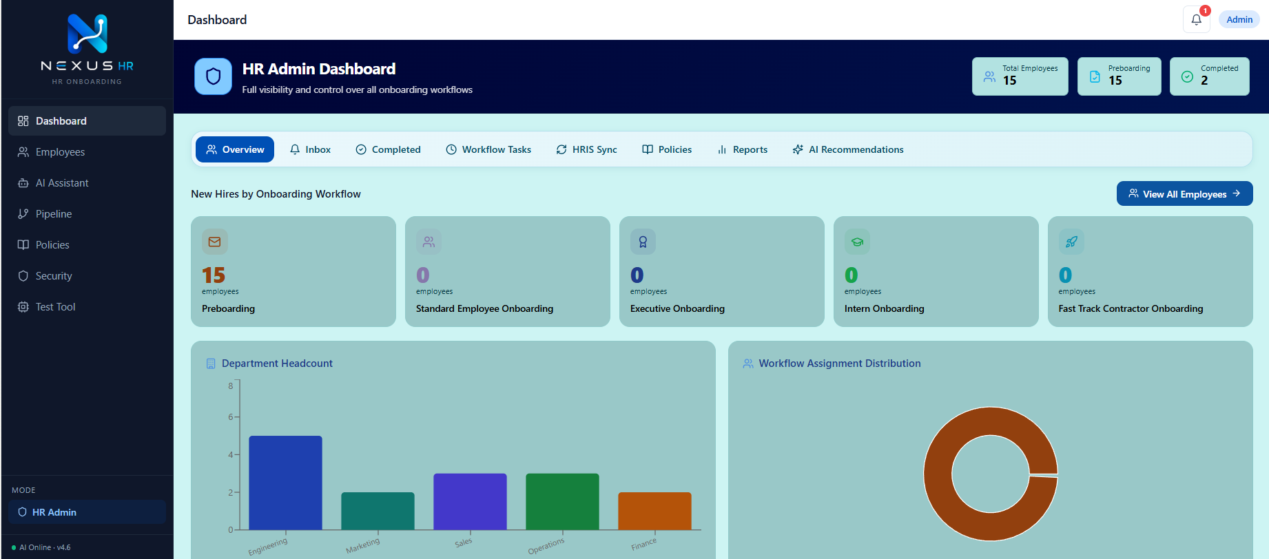Open the AI Recommendations tab
This screenshot has width=1269, height=559.
[848, 149]
